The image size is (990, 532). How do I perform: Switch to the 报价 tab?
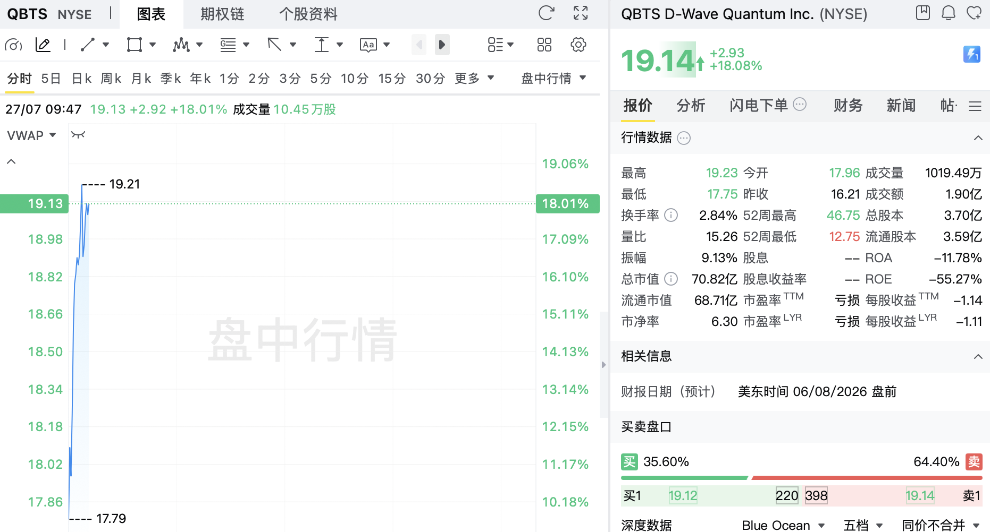638,106
